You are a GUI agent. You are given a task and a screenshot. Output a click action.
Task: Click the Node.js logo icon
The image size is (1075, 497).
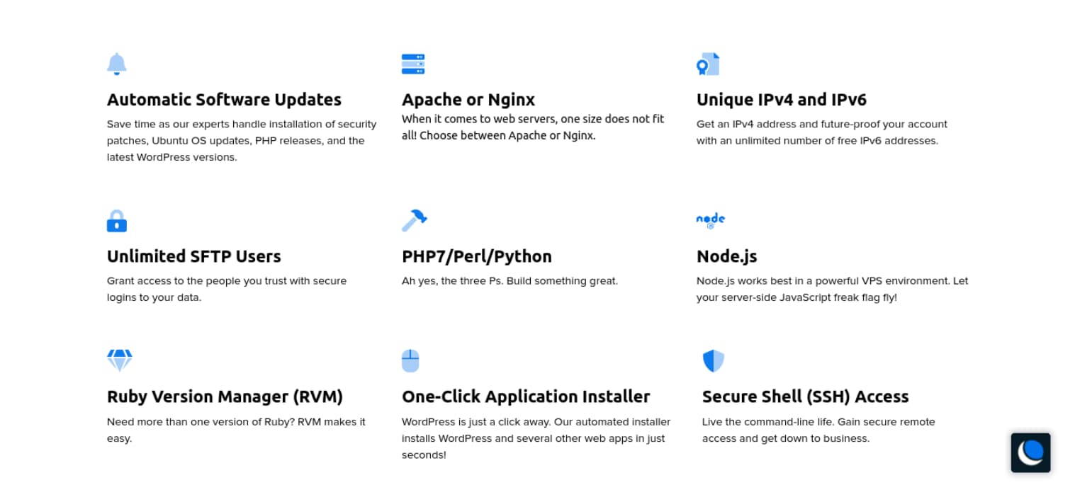coord(710,220)
